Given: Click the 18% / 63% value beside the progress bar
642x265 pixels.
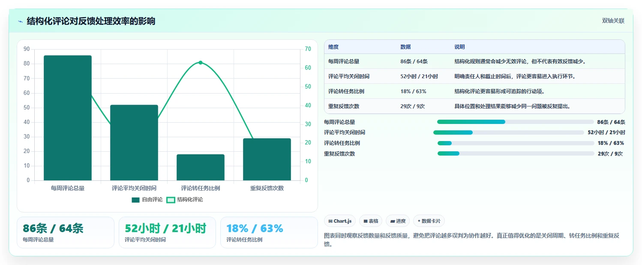Looking at the screenshot, I should click(x=611, y=143).
